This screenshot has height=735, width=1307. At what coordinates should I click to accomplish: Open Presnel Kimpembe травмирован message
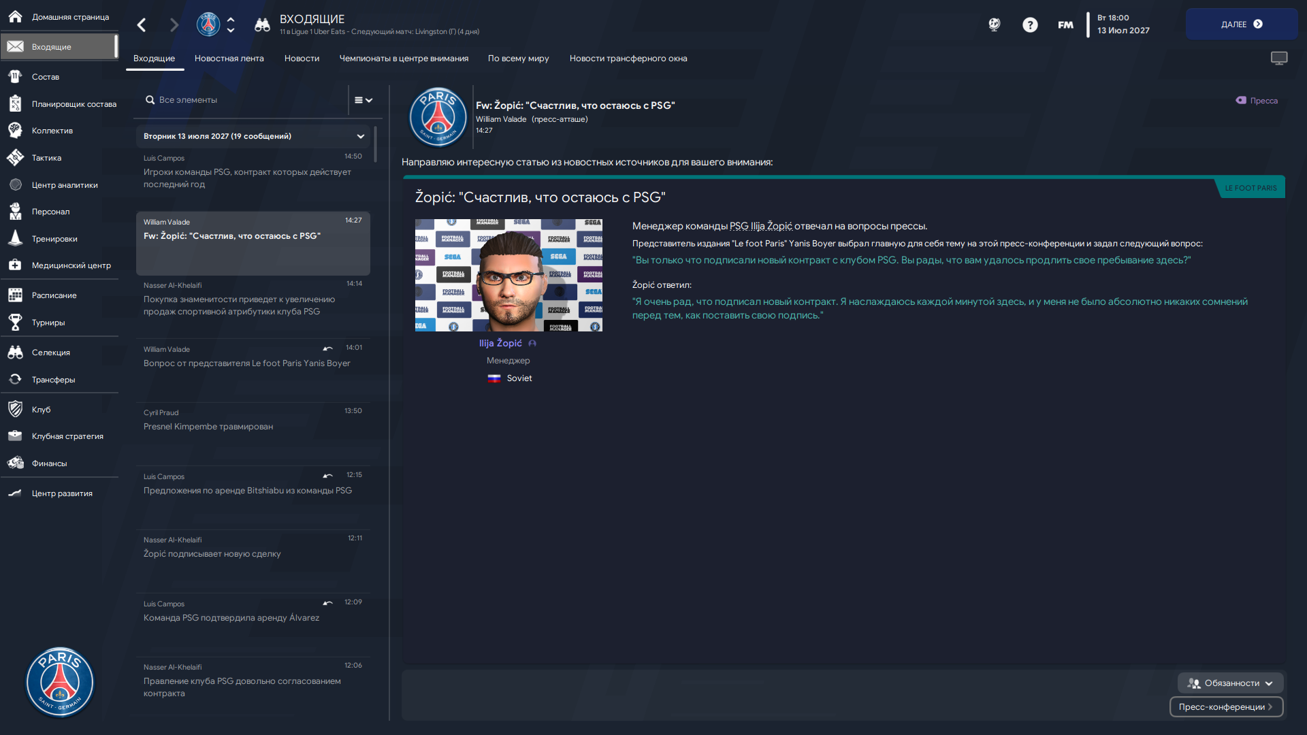click(253, 434)
